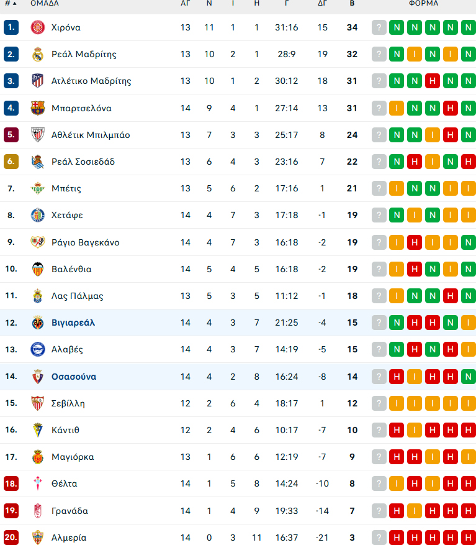Sort standings by the Β points column
The image size is (476, 545).
pos(352,4)
